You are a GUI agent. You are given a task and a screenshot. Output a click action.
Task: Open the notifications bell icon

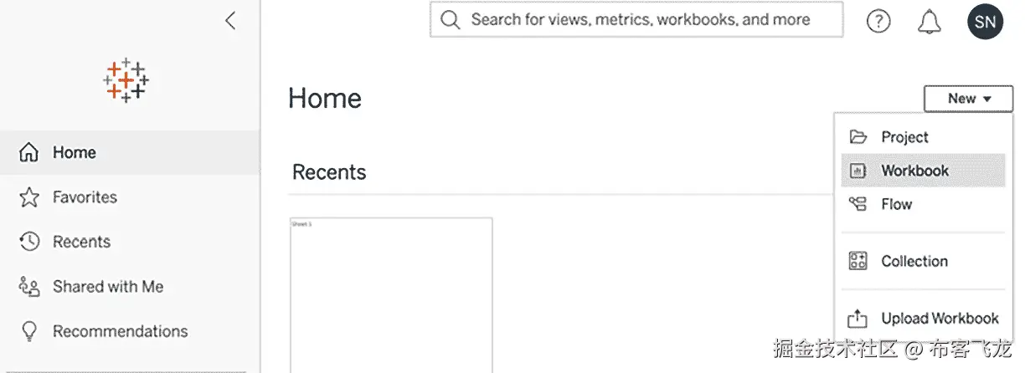coord(930,21)
